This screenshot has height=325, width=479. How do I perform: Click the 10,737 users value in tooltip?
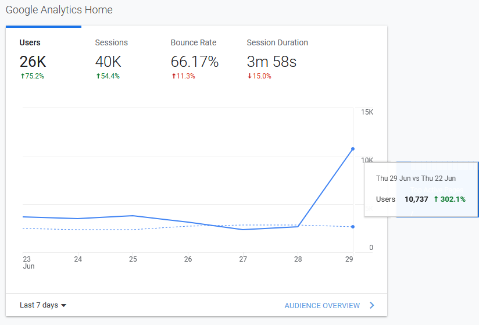coord(416,199)
